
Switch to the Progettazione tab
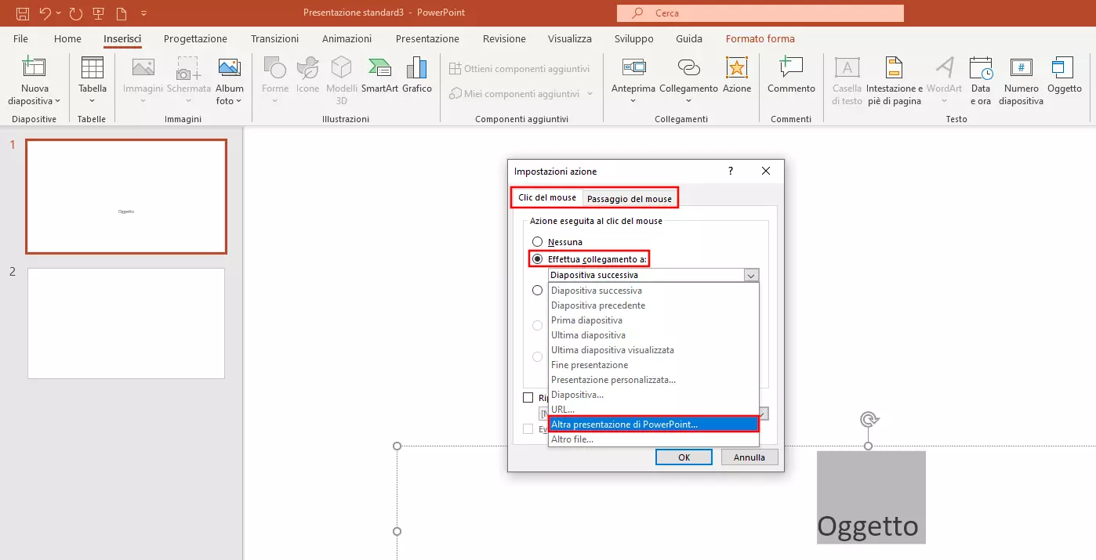[x=195, y=38]
